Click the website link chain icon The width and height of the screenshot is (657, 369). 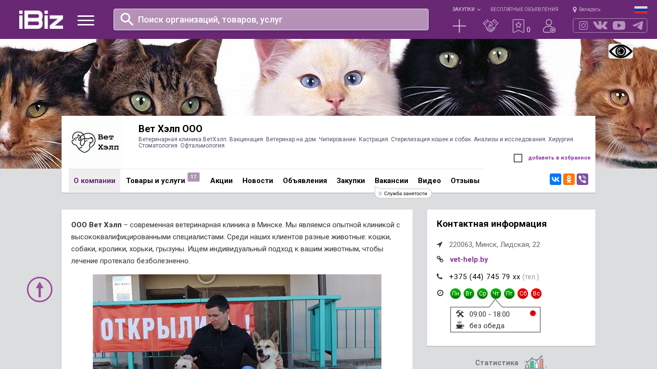(x=440, y=259)
